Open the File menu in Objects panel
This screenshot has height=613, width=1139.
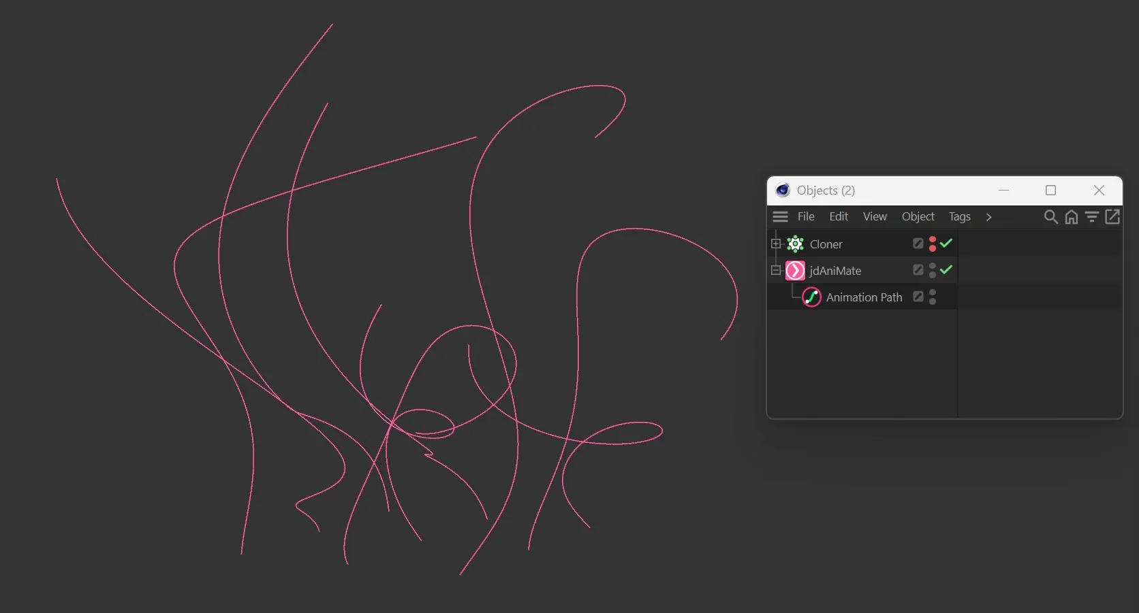805,216
